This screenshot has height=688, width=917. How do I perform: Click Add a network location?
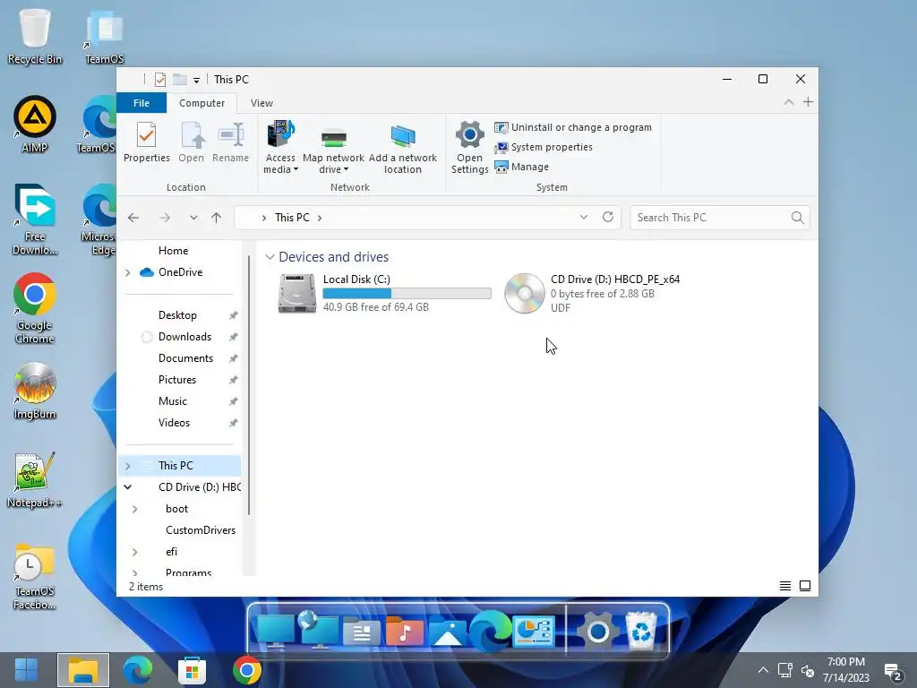tap(402, 148)
